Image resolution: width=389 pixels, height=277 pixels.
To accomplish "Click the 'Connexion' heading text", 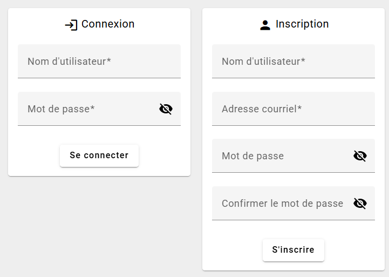I will [108, 24].
